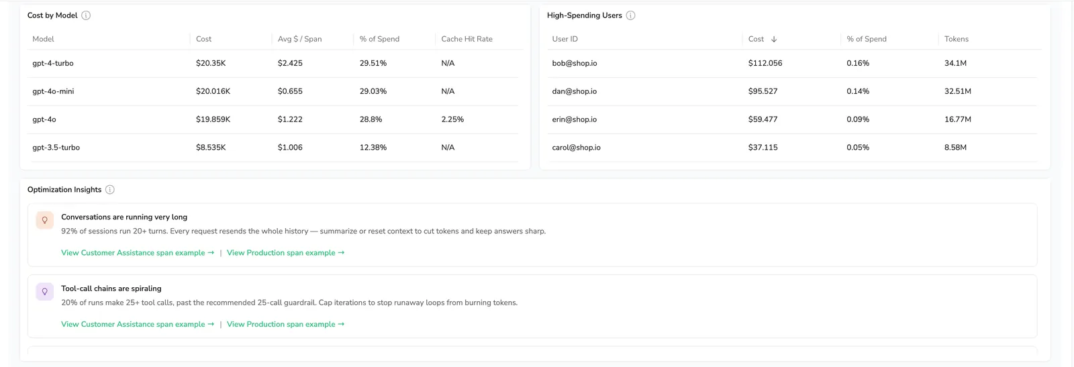
Task: Sort by User ID column header
Action: (x=565, y=39)
